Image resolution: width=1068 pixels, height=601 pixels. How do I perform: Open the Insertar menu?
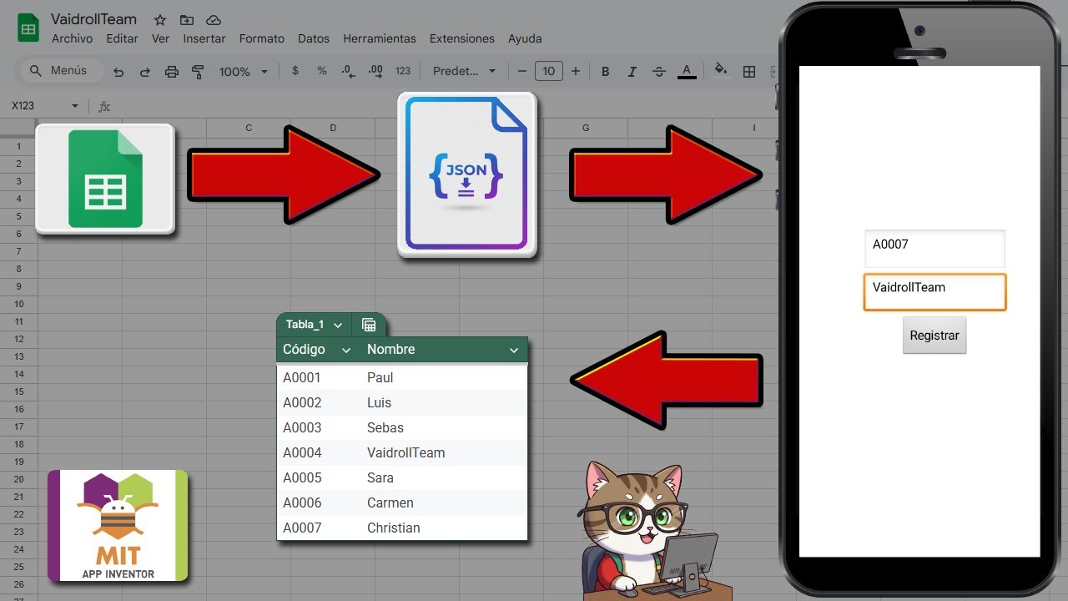click(204, 38)
